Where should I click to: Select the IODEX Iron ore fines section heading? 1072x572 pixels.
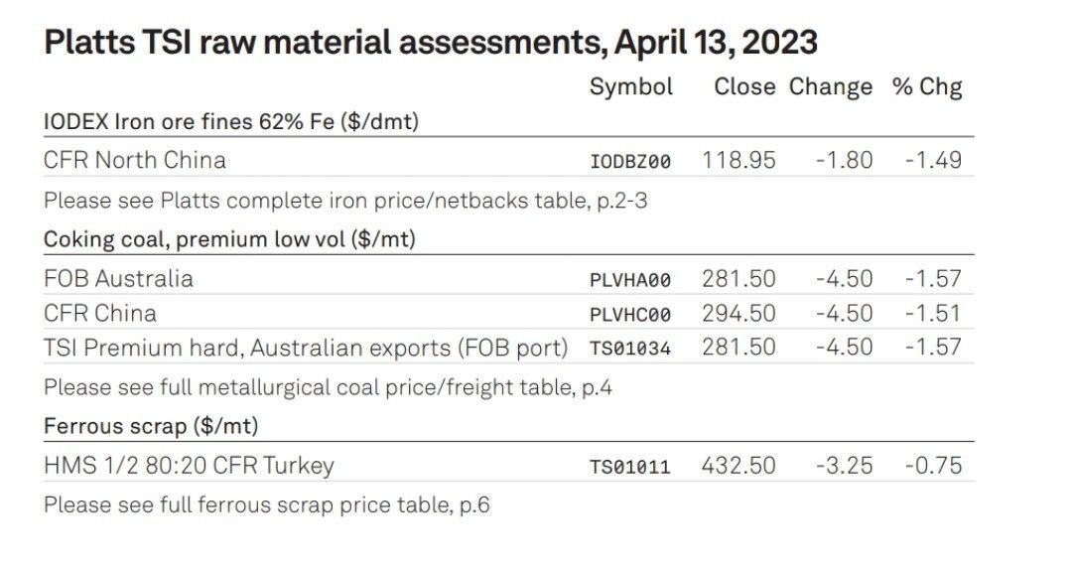[x=231, y=122]
